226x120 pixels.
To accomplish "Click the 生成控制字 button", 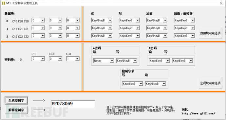I will pos(16,100).
